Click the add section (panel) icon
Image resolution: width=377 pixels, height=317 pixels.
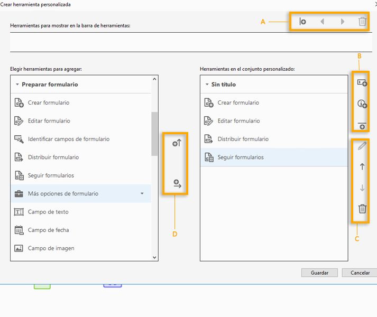pyautogui.click(x=362, y=83)
